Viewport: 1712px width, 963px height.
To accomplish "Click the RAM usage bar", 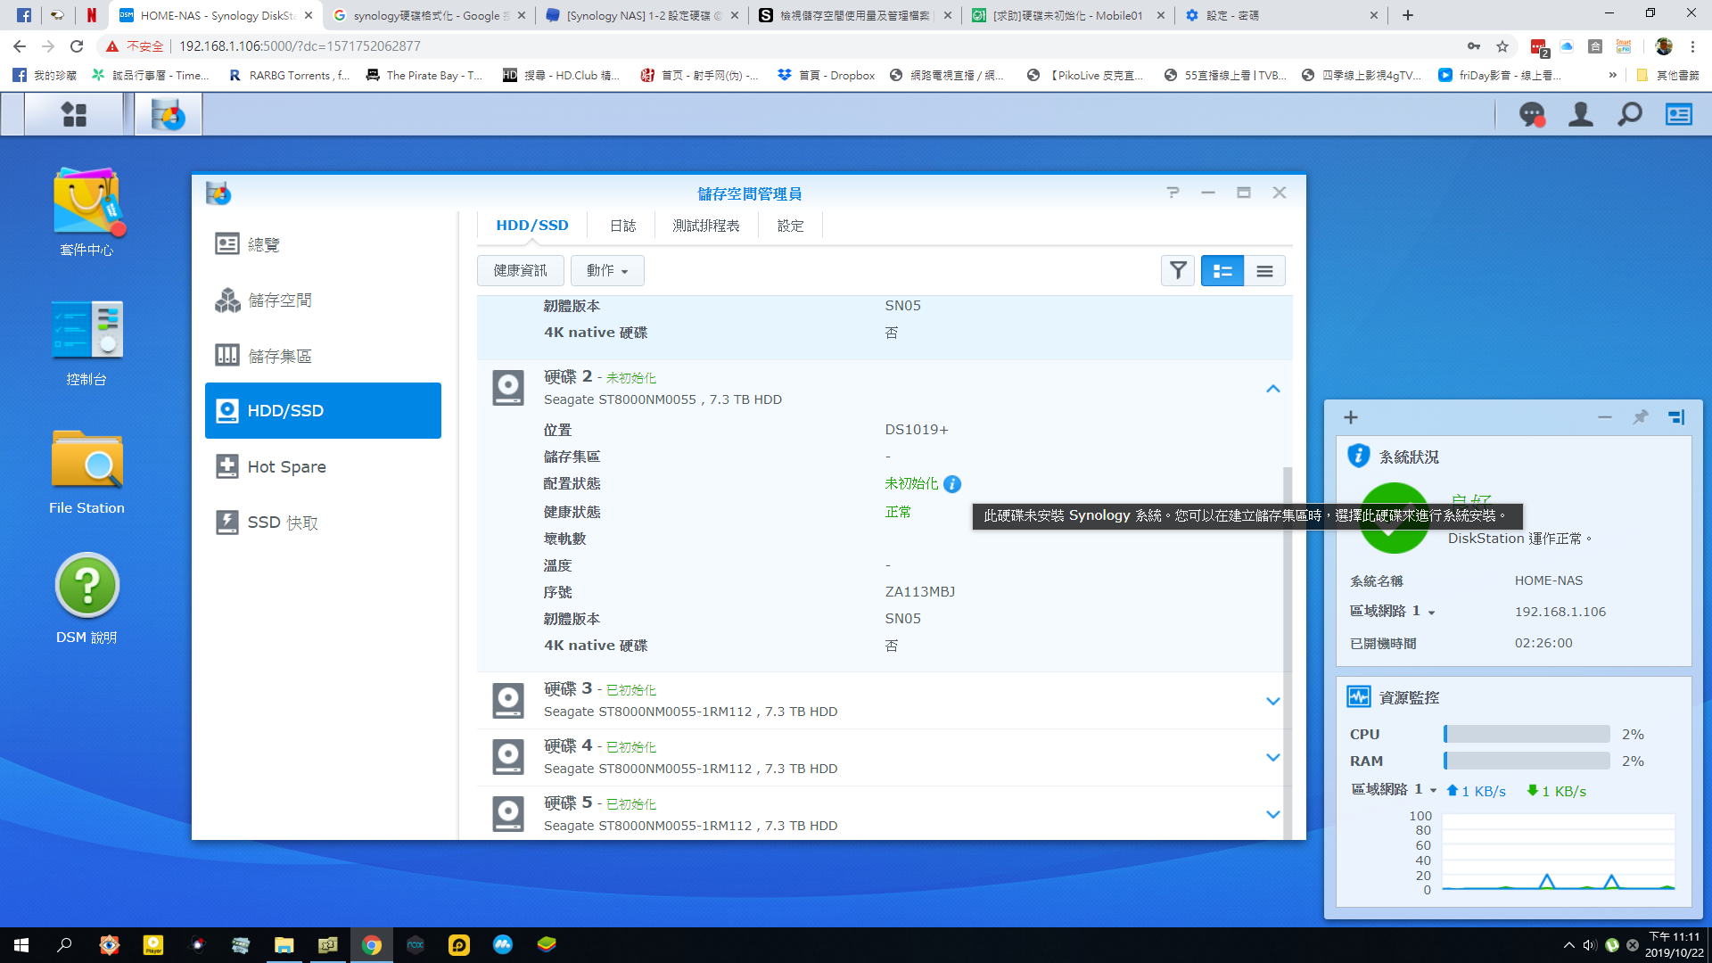I will tap(1527, 761).
